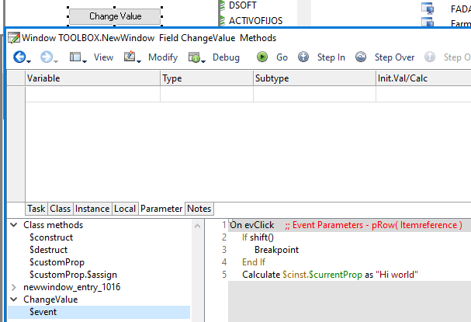
Task: Click the Step In icon
Action: (303, 57)
